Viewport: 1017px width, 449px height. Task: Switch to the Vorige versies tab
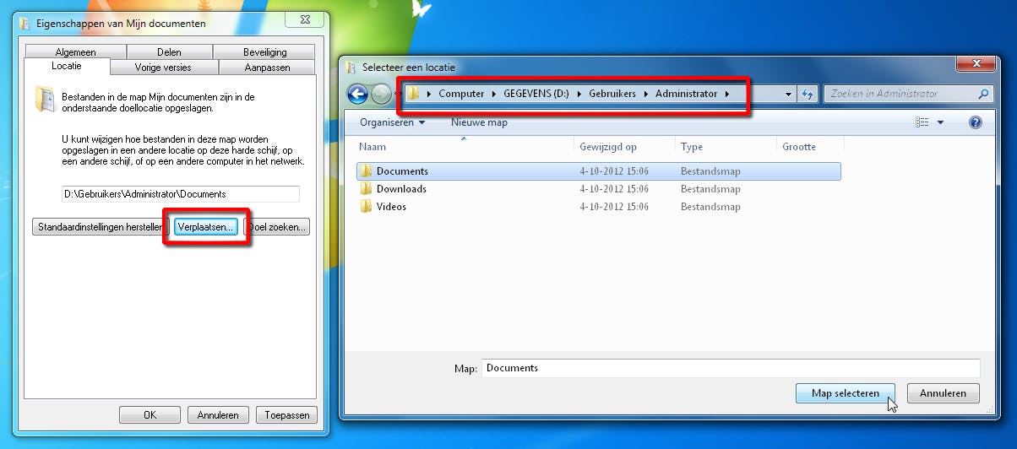pyautogui.click(x=163, y=67)
